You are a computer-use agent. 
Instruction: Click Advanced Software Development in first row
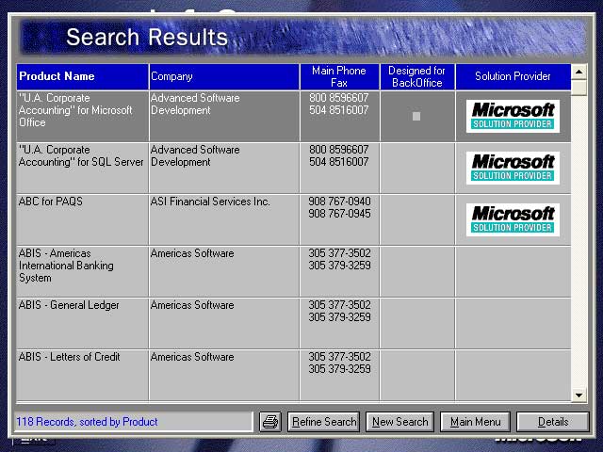224,116
